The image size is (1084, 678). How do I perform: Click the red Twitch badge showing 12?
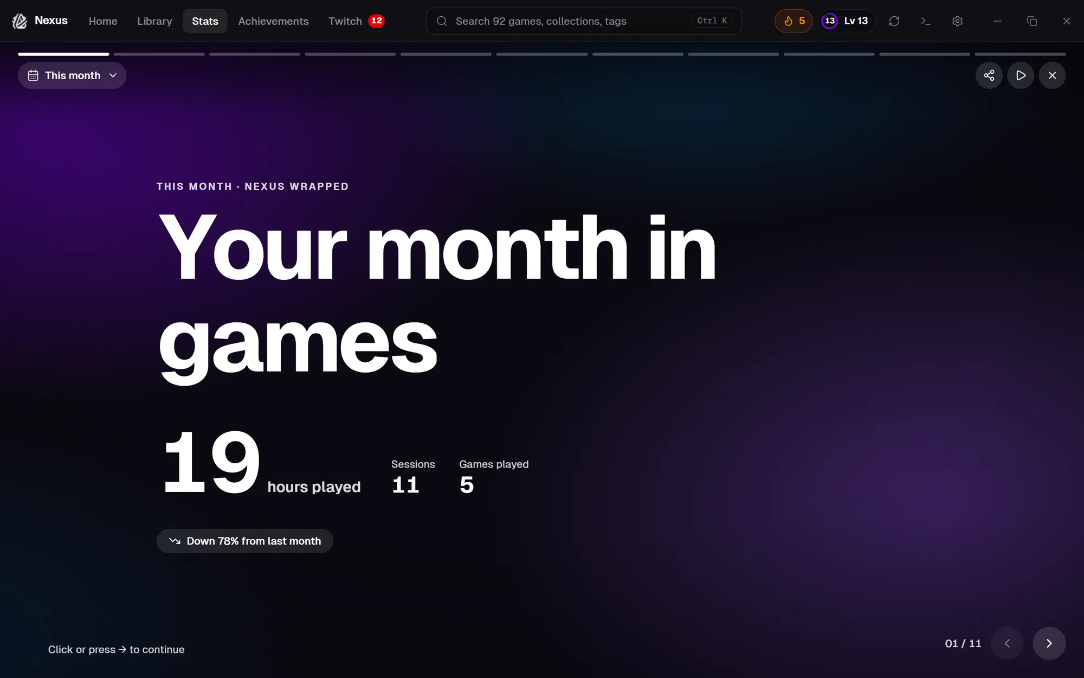[x=376, y=21]
